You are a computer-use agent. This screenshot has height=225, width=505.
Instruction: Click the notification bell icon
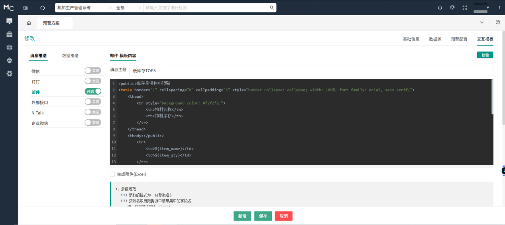pos(440,8)
